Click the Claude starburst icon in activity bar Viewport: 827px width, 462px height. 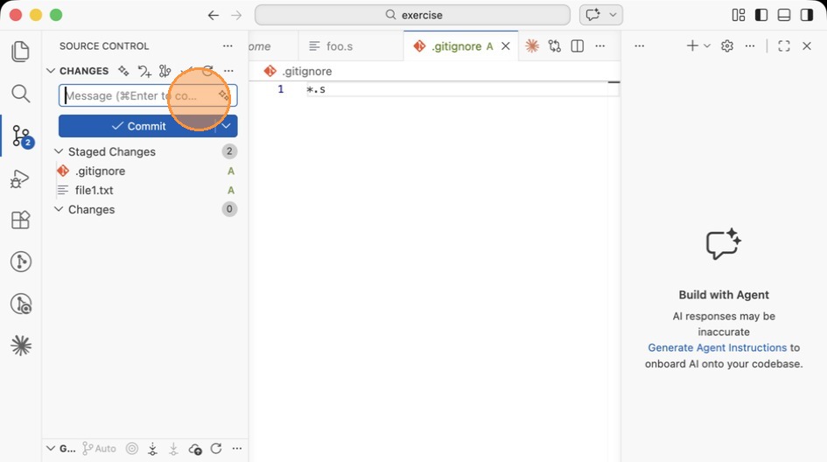[x=21, y=346]
